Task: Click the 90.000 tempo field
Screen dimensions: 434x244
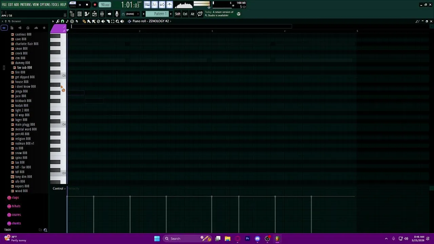Action: click(105, 5)
